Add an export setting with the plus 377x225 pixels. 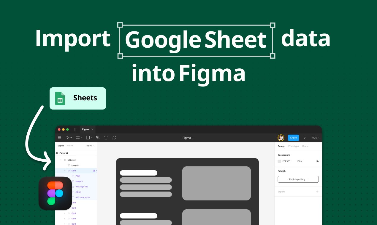tap(317, 192)
